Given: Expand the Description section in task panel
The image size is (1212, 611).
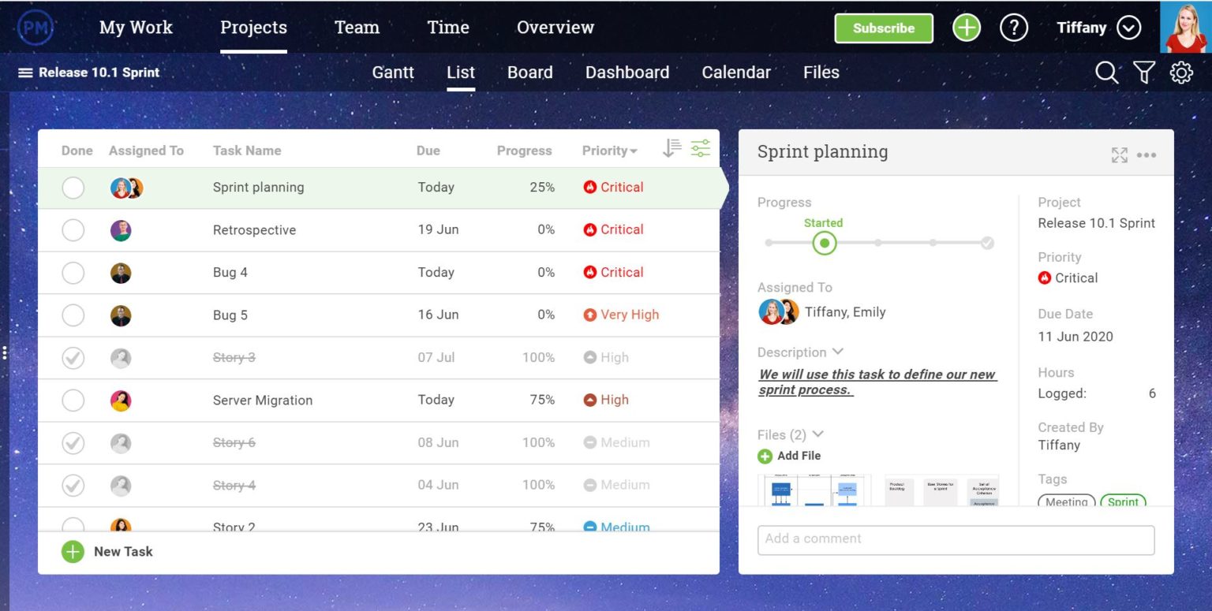Looking at the screenshot, I should pyautogui.click(x=838, y=352).
